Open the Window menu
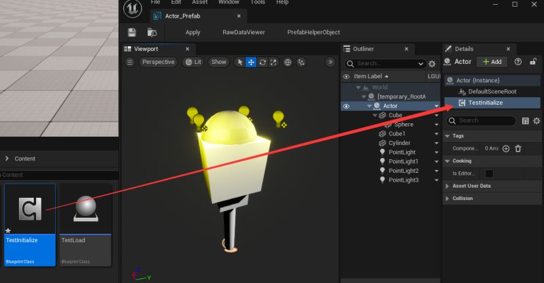The width and height of the screenshot is (544, 283). [x=228, y=2]
